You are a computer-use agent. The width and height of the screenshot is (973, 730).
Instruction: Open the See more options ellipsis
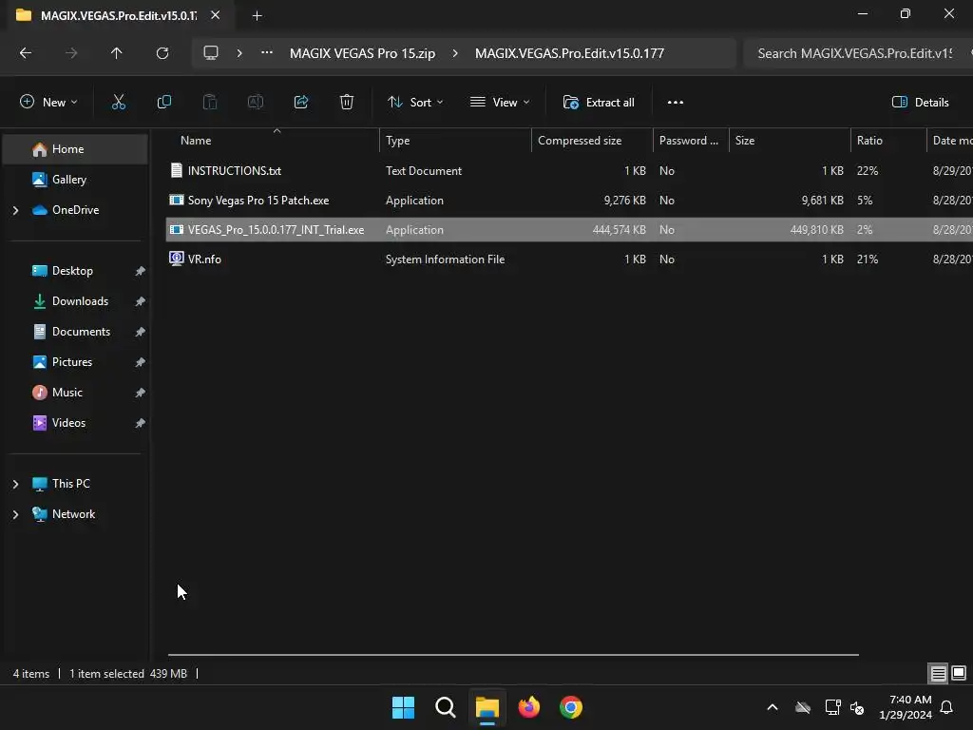pos(676,103)
